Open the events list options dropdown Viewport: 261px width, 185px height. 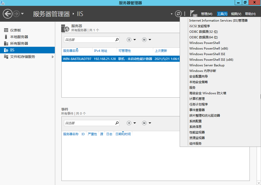click(x=135, y=123)
